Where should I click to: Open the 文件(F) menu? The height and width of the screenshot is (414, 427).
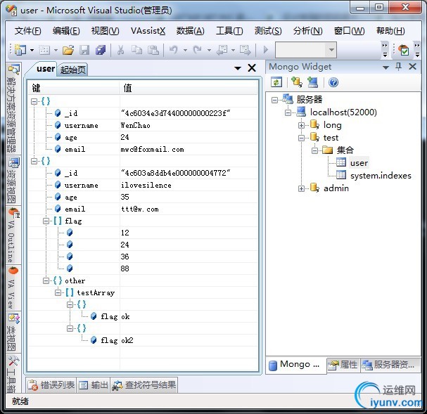click(x=27, y=31)
